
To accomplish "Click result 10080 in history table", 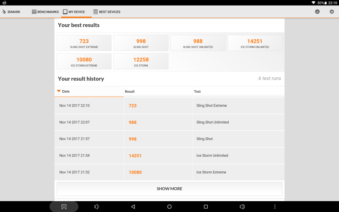I will pos(135,173).
